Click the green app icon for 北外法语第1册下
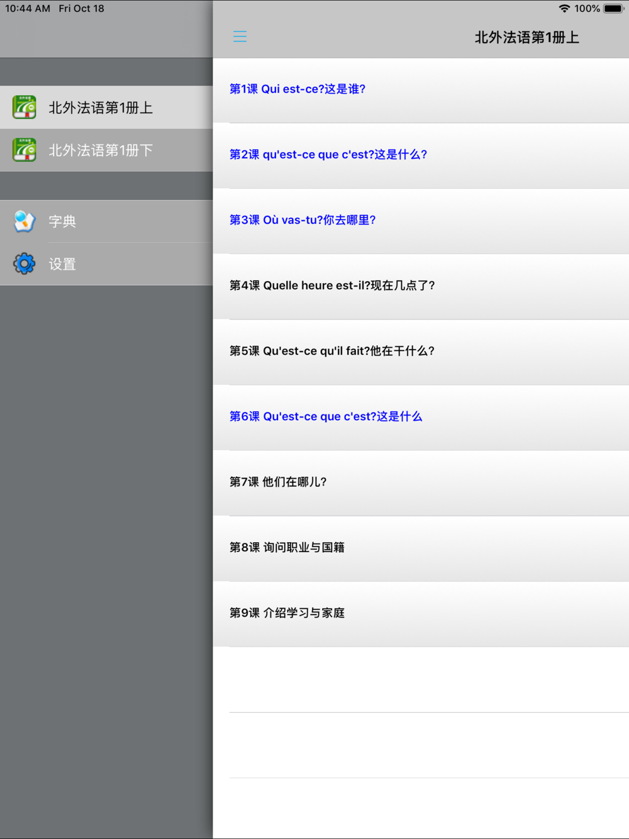This screenshot has width=629, height=839. 25,150
